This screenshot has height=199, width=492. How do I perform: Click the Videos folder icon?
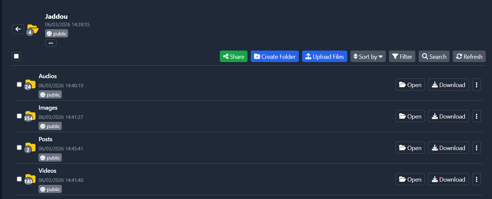(x=30, y=179)
